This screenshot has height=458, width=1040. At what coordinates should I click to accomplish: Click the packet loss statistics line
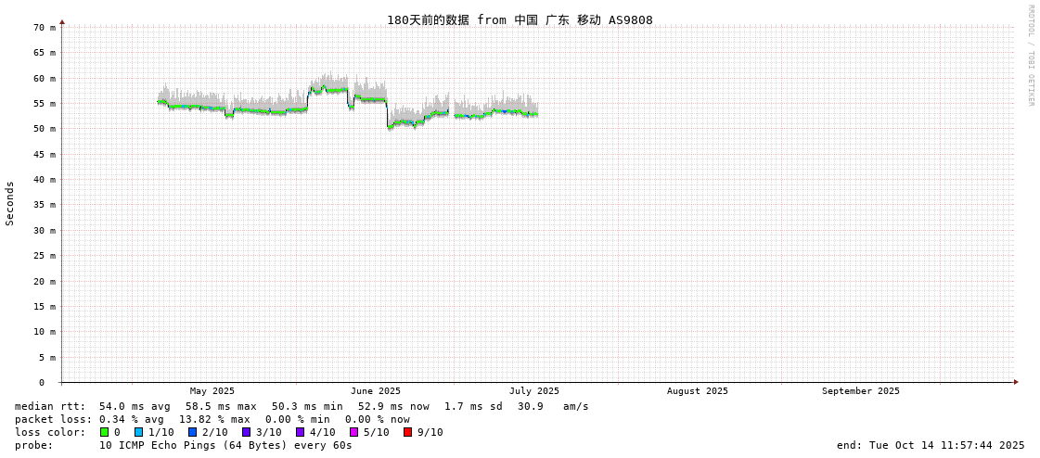212,419
